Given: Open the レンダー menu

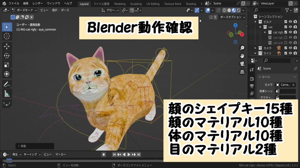Looking at the screenshot, I should pos(38,3).
